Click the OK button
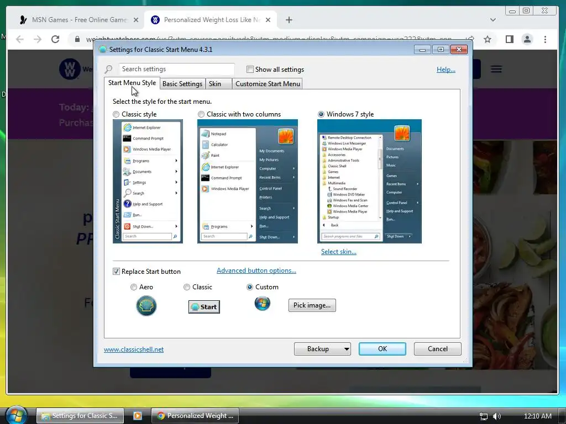The image size is (566, 424). click(382, 349)
